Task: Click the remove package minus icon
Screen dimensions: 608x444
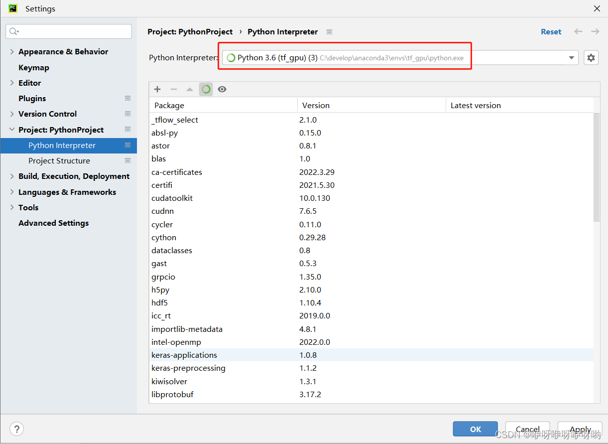Action: pyautogui.click(x=174, y=89)
